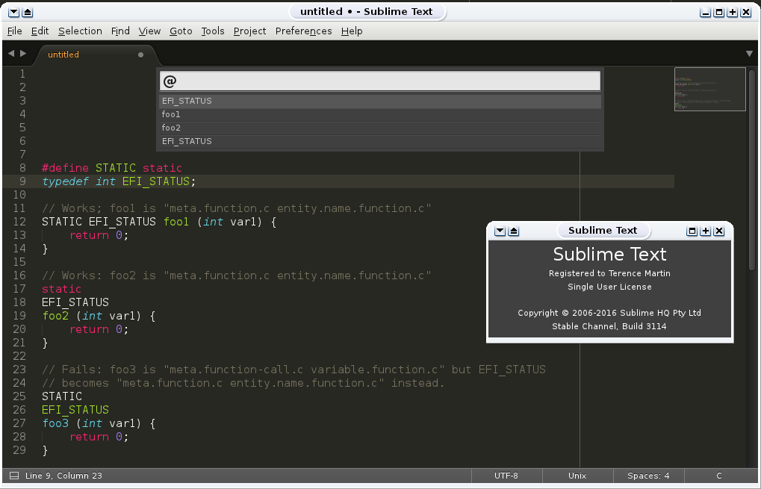
Task: Click the foo1 function name on line 12
Action: click(176, 222)
